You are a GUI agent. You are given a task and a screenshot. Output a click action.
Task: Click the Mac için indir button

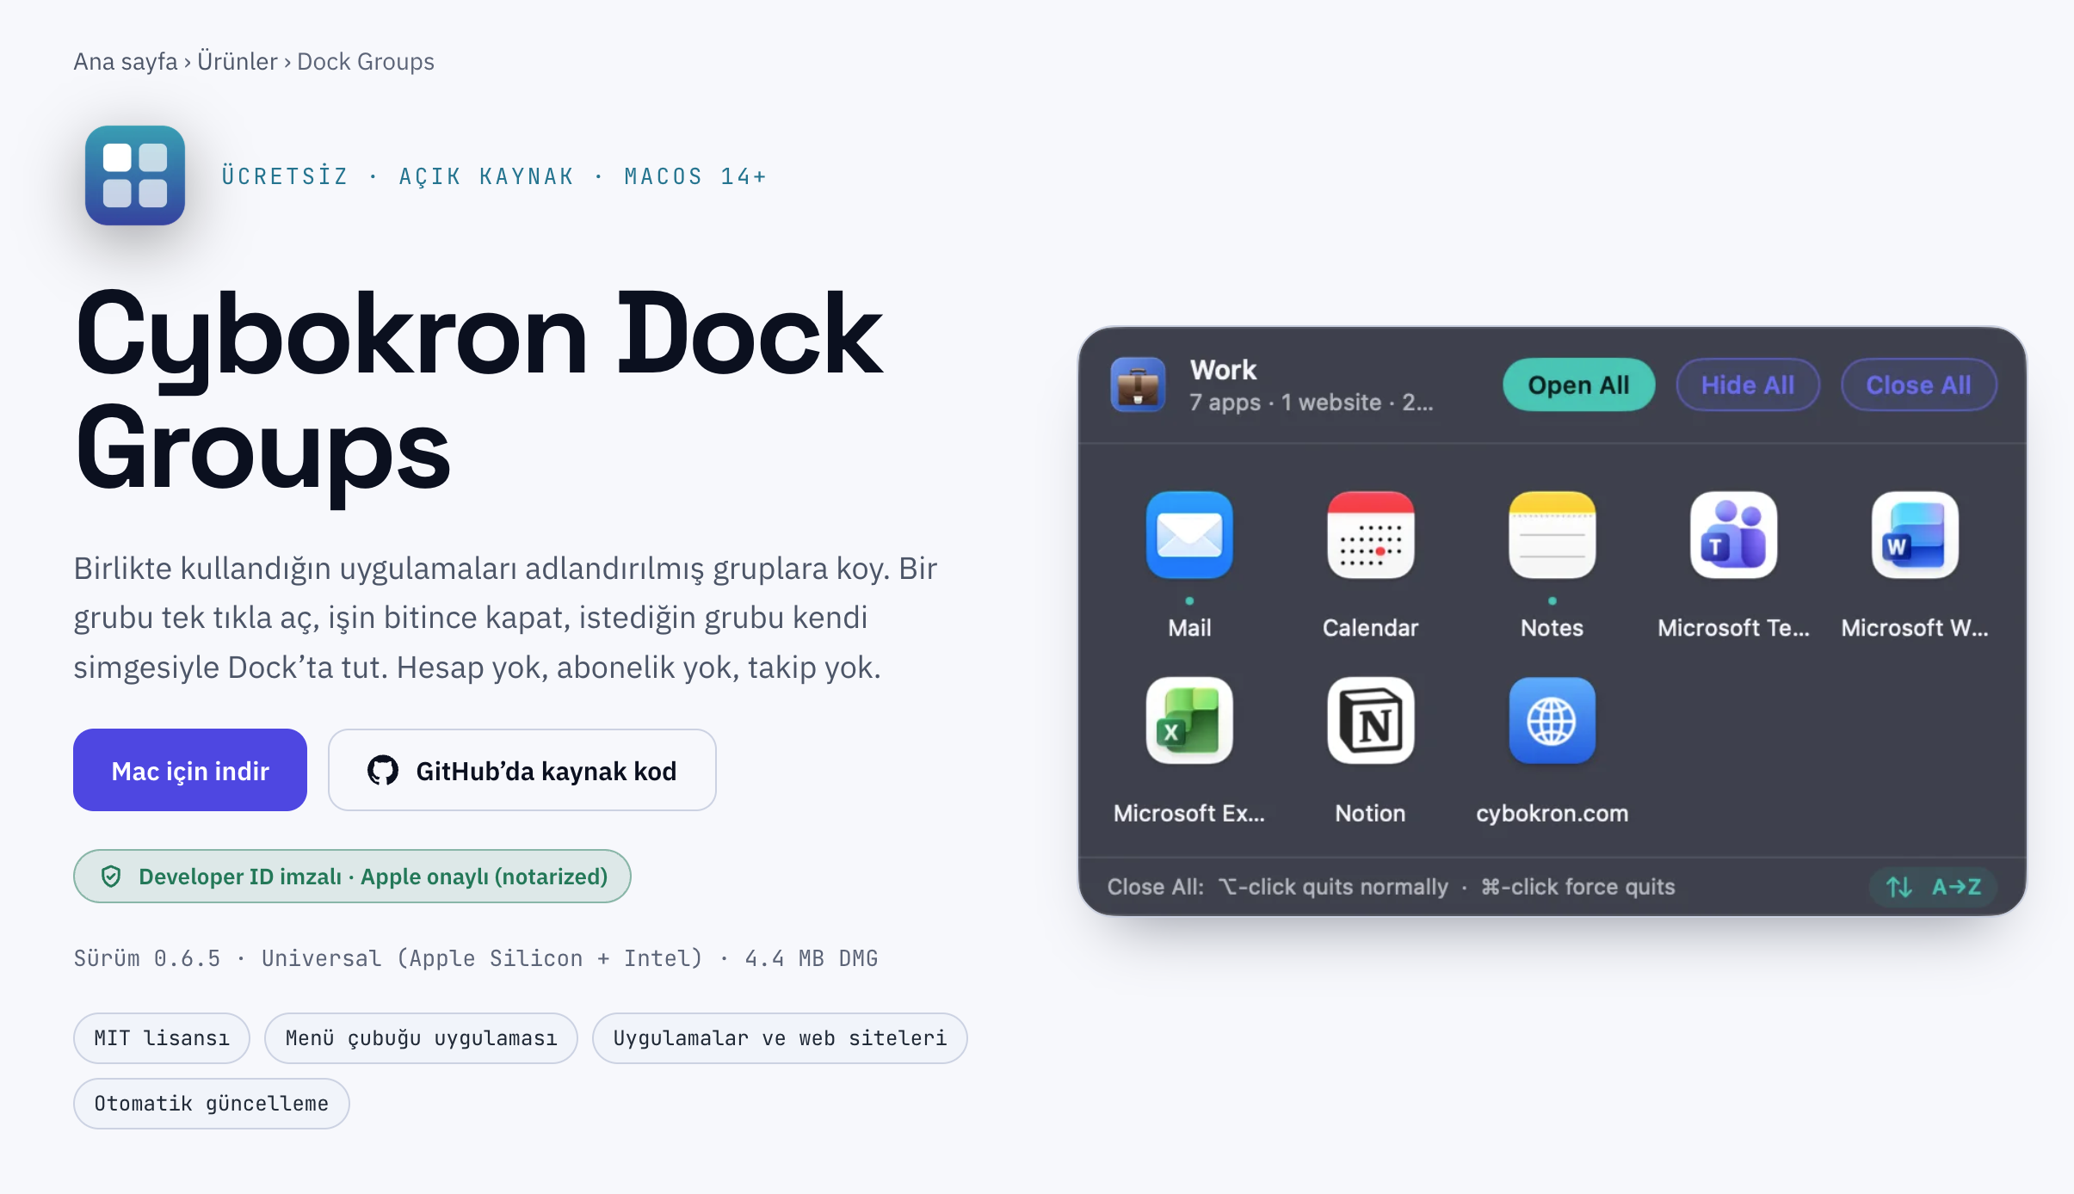(190, 770)
